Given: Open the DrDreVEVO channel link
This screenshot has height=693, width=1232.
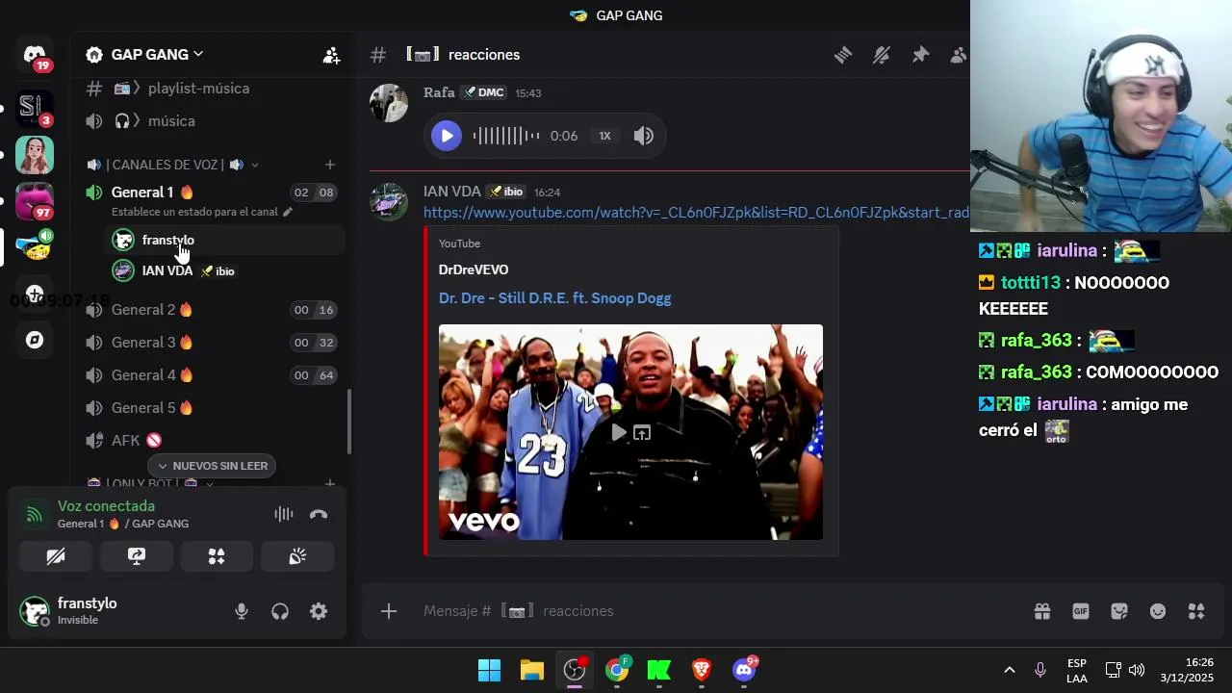Looking at the screenshot, I should (474, 269).
